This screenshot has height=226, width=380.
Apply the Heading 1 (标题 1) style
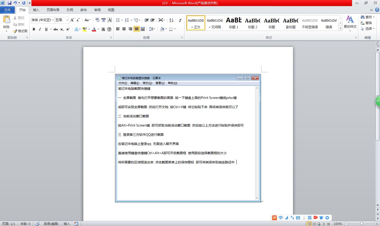(x=234, y=23)
